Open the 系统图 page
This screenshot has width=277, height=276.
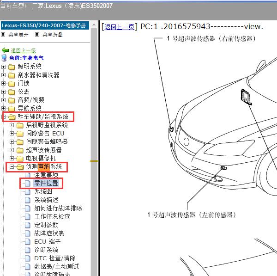(43, 191)
